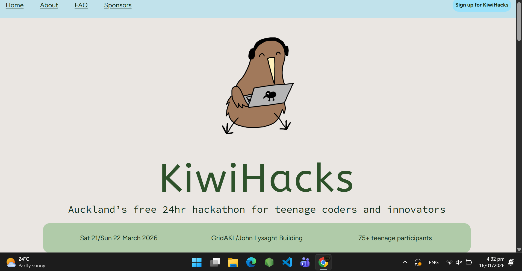Open the Sponsors link
The image size is (522, 271).
[118, 5]
